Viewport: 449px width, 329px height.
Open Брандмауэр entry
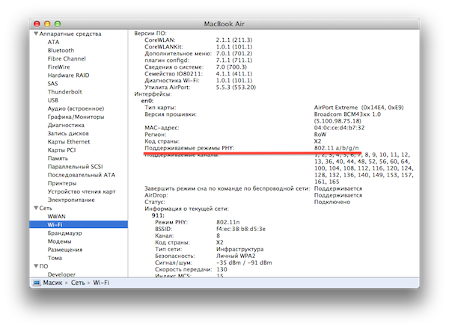64,233
